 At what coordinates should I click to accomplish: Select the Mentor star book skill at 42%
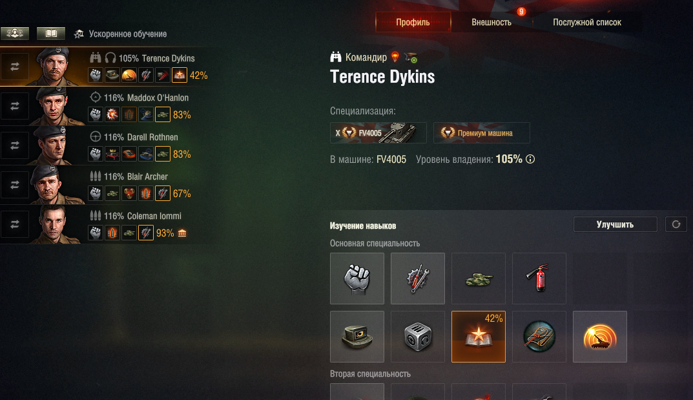pos(478,337)
